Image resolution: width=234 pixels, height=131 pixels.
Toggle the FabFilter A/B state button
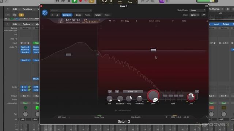[122, 21]
